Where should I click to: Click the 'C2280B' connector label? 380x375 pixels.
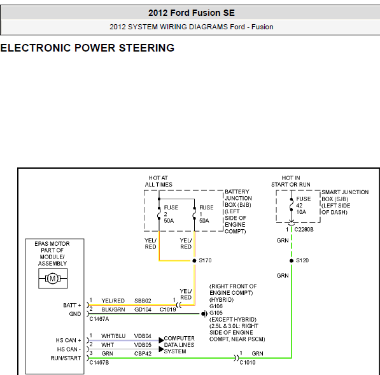304,229
